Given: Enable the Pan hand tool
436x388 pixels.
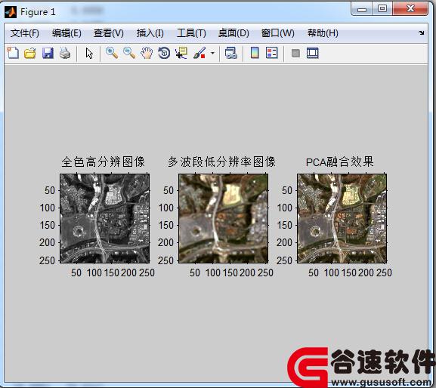Looking at the screenshot, I should click(x=147, y=53).
